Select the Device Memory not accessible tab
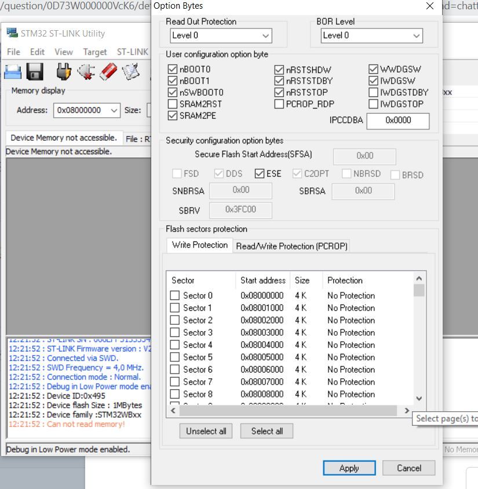Viewport: 478px width, 489px height. (x=64, y=138)
